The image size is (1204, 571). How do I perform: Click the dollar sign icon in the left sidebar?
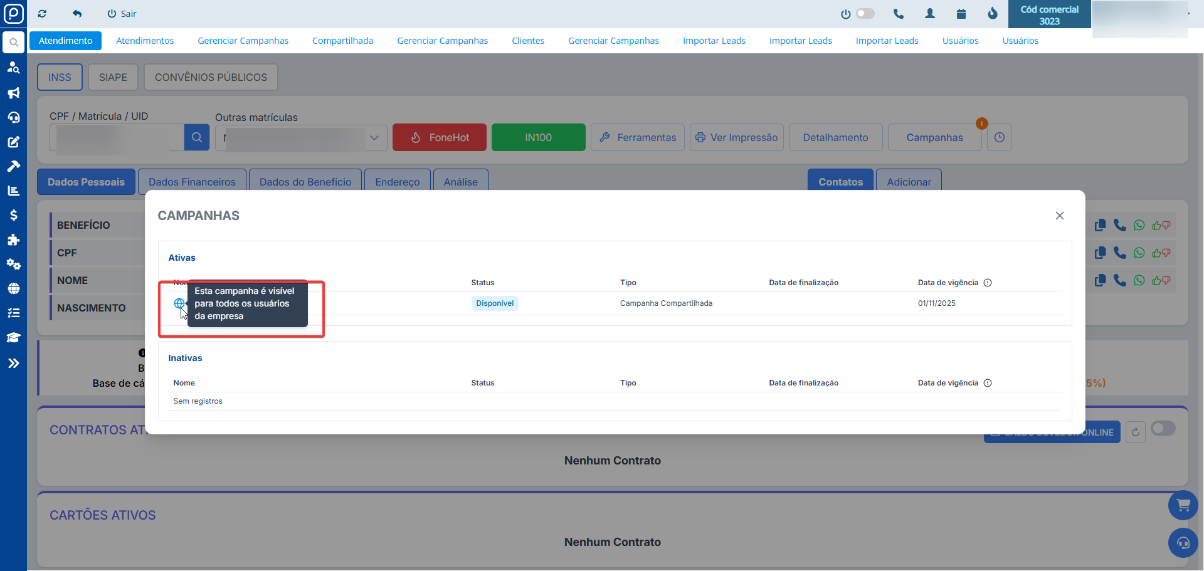point(13,215)
